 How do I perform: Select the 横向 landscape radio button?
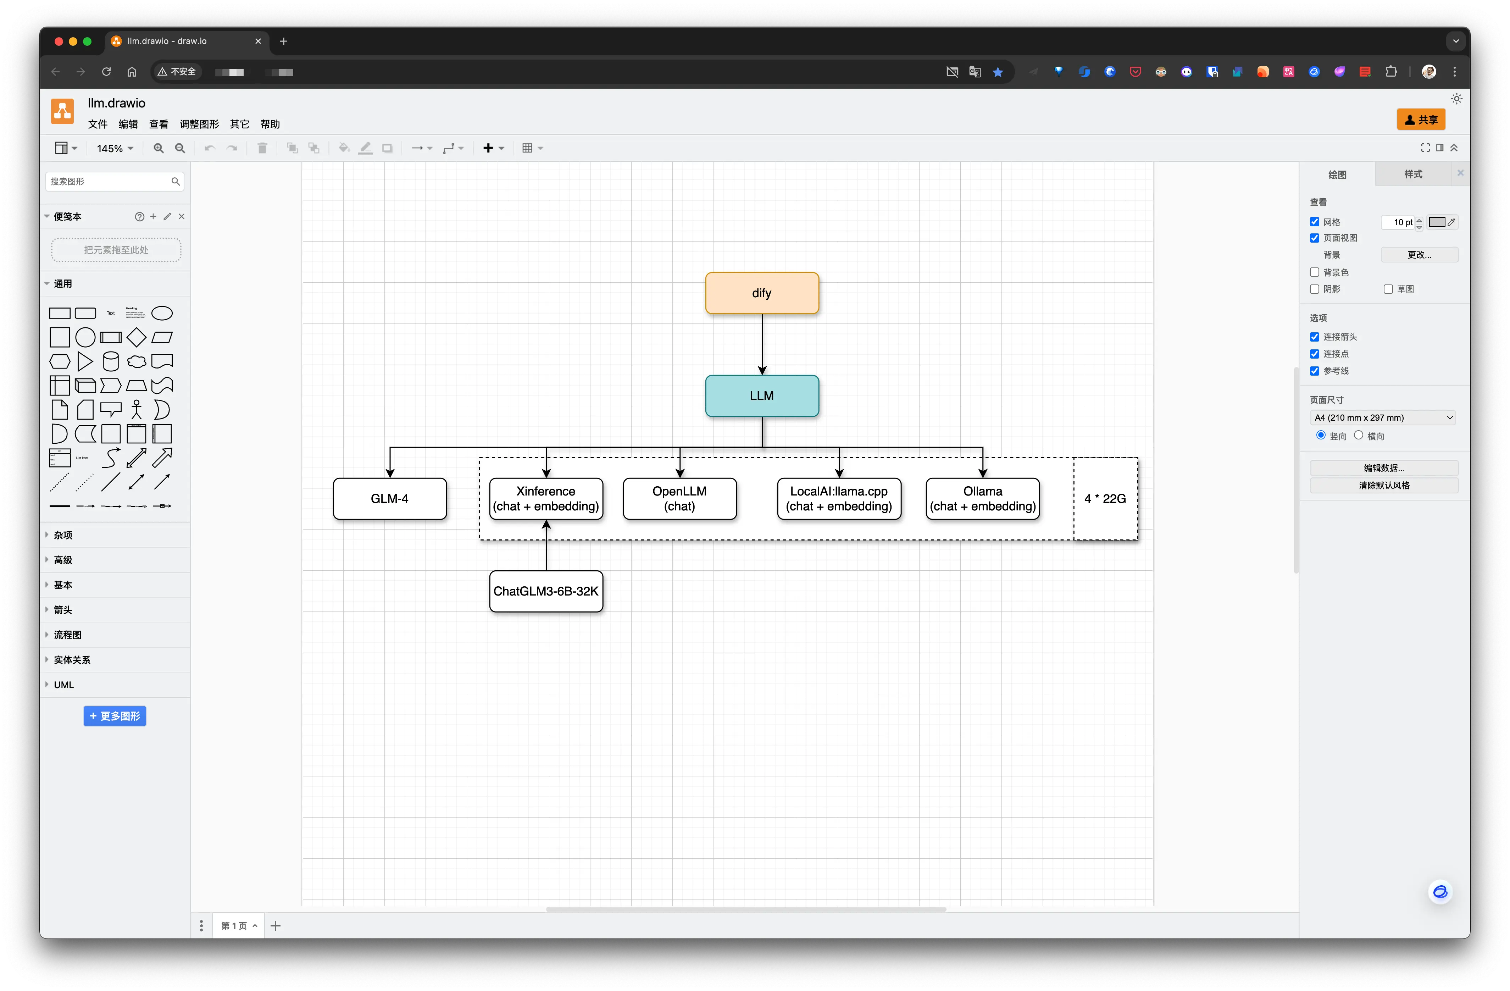(x=1358, y=435)
